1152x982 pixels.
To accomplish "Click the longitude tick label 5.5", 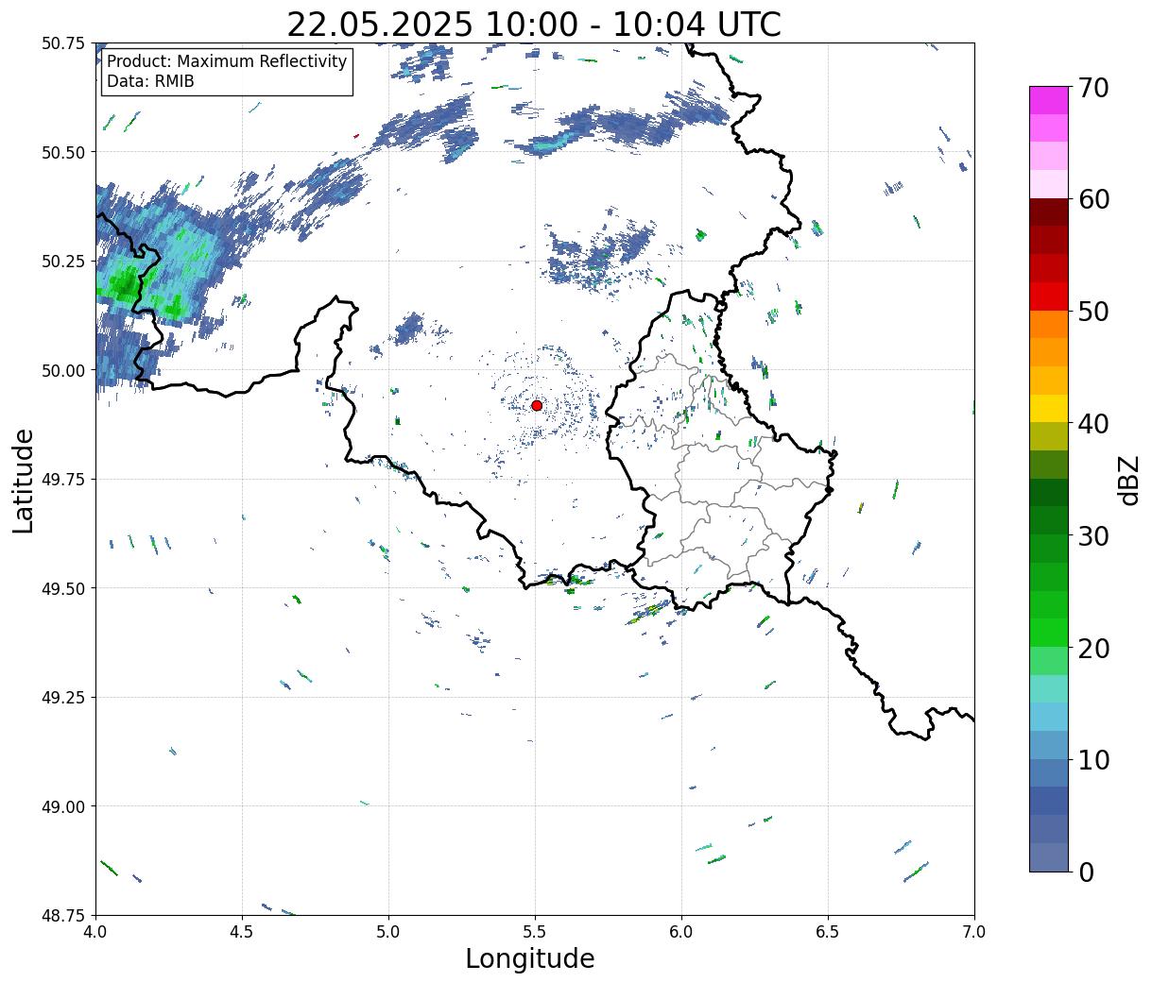I will pyautogui.click(x=535, y=931).
